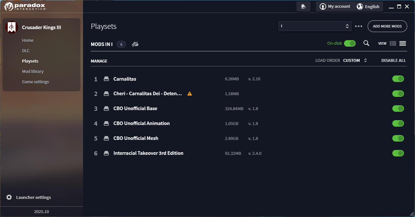The width and height of the screenshot is (415, 217).
Task: Click the disk icon beside CBO Unofficial Mesh
Action: (x=106, y=138)
